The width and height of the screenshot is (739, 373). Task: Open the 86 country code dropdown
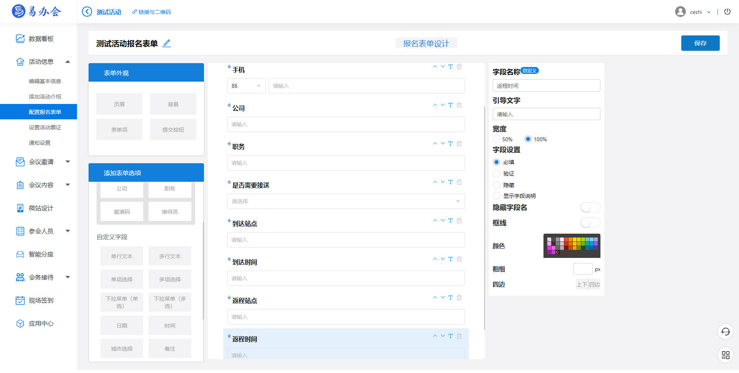(246, 86)
